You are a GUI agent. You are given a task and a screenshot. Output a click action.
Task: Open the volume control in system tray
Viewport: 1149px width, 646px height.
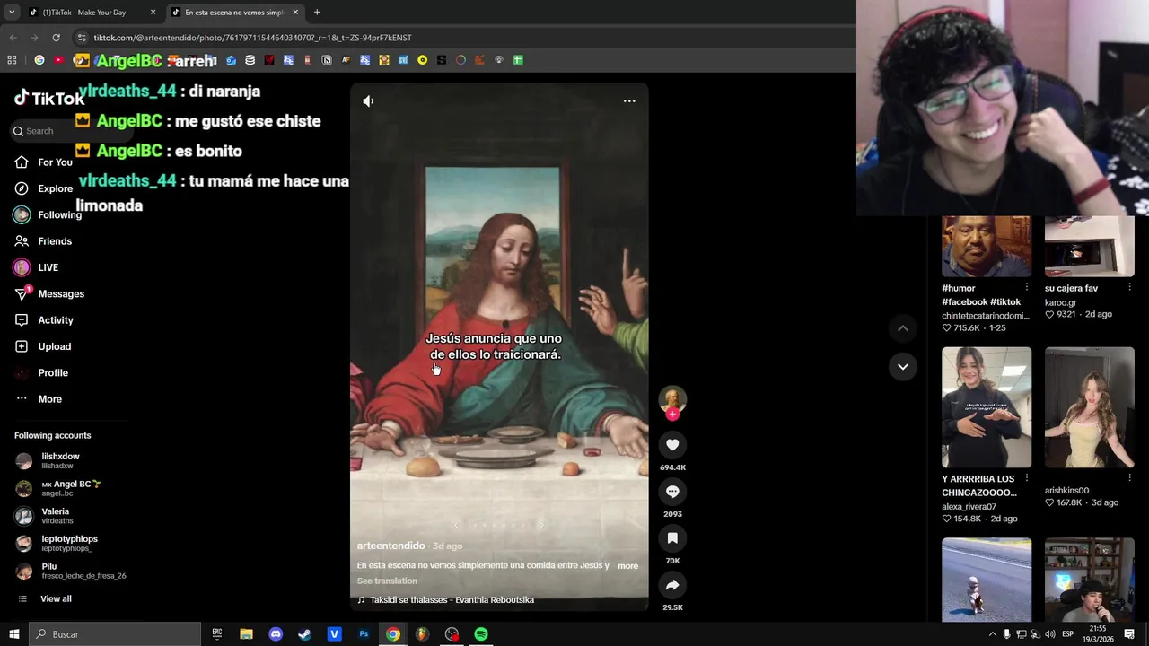[x=1049, y=634]
